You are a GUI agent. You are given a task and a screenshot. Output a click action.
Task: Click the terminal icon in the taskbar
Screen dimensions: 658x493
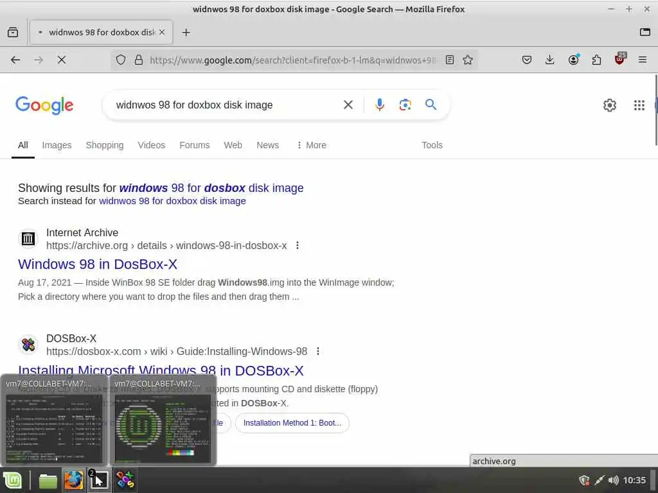click(x=99, y=480)
